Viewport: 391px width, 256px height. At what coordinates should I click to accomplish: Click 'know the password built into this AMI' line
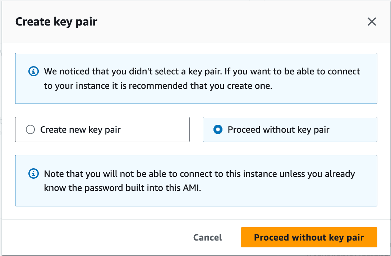click(123, 188)
